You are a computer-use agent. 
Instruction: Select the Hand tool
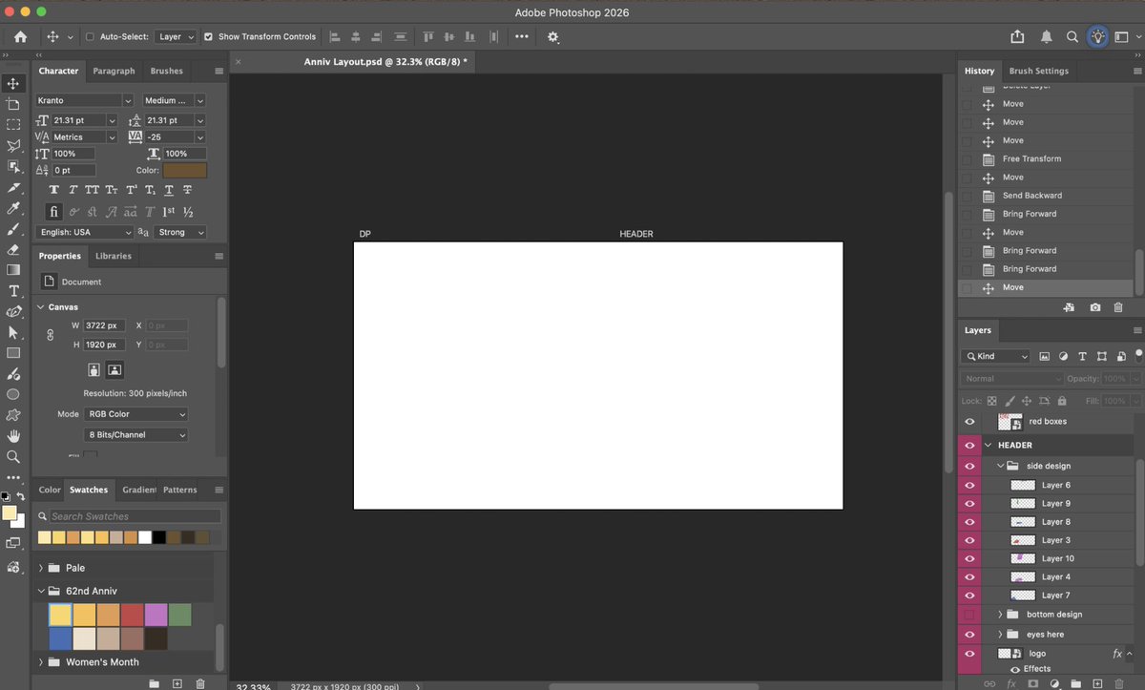pos(13,436)
